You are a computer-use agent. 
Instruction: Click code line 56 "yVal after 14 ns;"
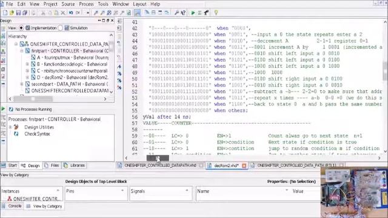coord(167,117)
